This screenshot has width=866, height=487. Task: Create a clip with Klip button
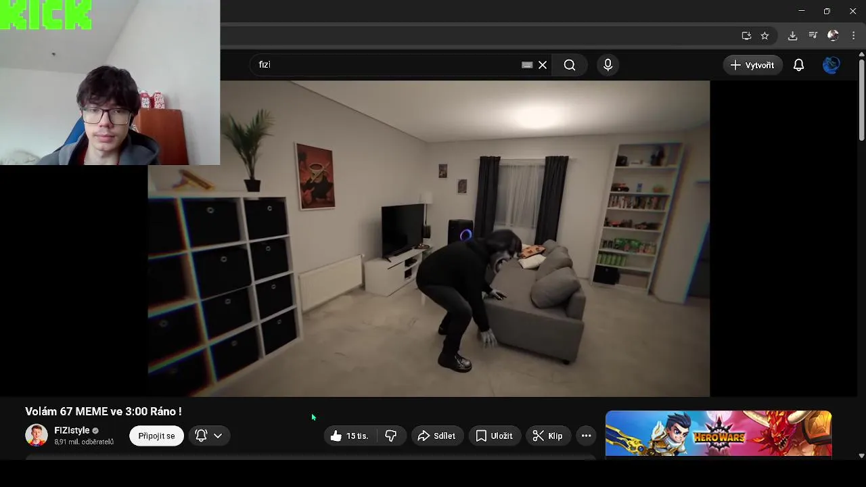[x=547, y=436]
